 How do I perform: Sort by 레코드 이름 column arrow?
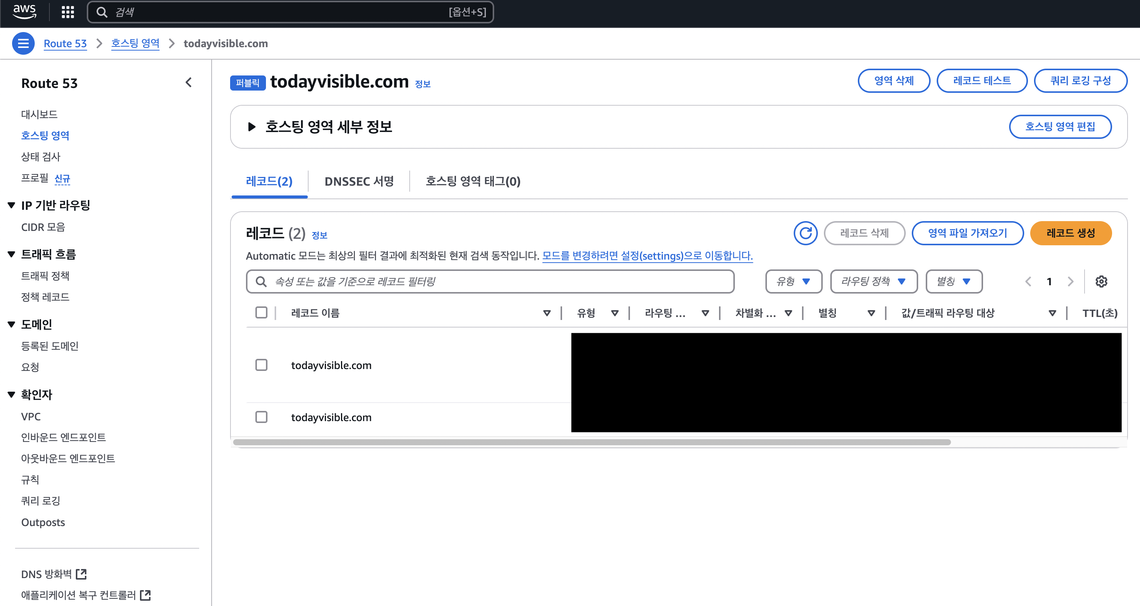click(x=547, y=313)
